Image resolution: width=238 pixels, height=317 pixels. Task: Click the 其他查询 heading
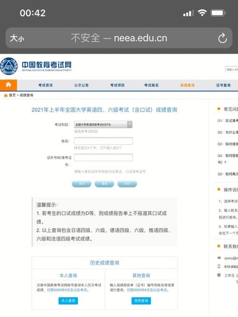(x=141, y=276)
